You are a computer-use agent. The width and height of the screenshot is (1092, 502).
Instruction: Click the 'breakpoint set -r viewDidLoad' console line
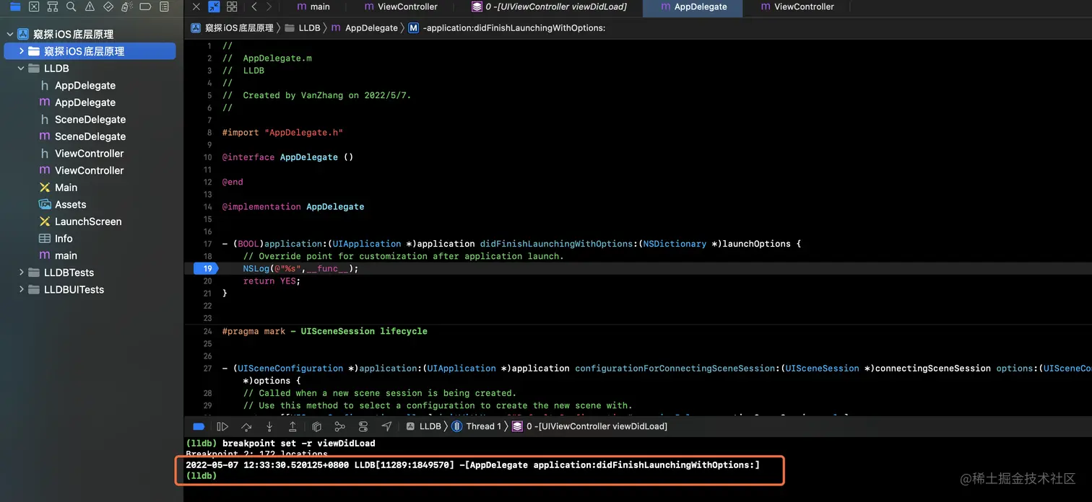(281, 444)
